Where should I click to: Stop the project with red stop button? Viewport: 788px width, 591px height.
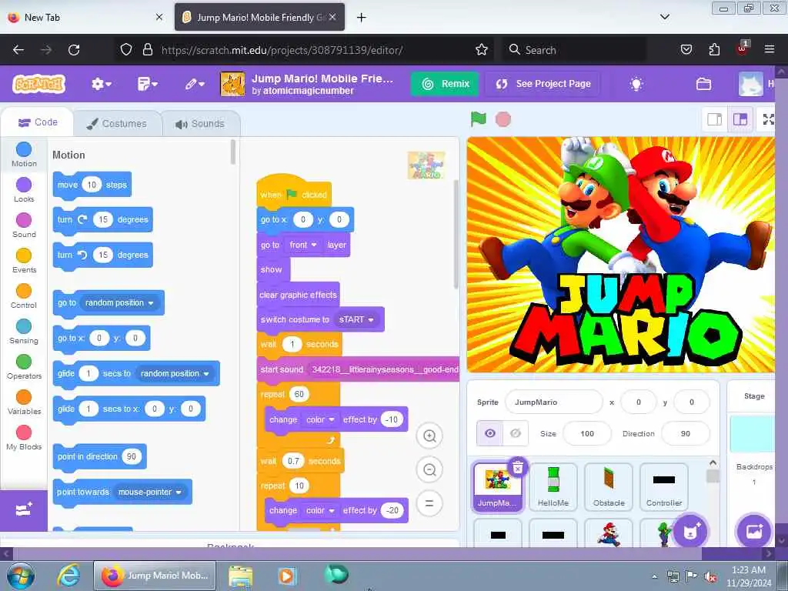click(x=503, y=119)
